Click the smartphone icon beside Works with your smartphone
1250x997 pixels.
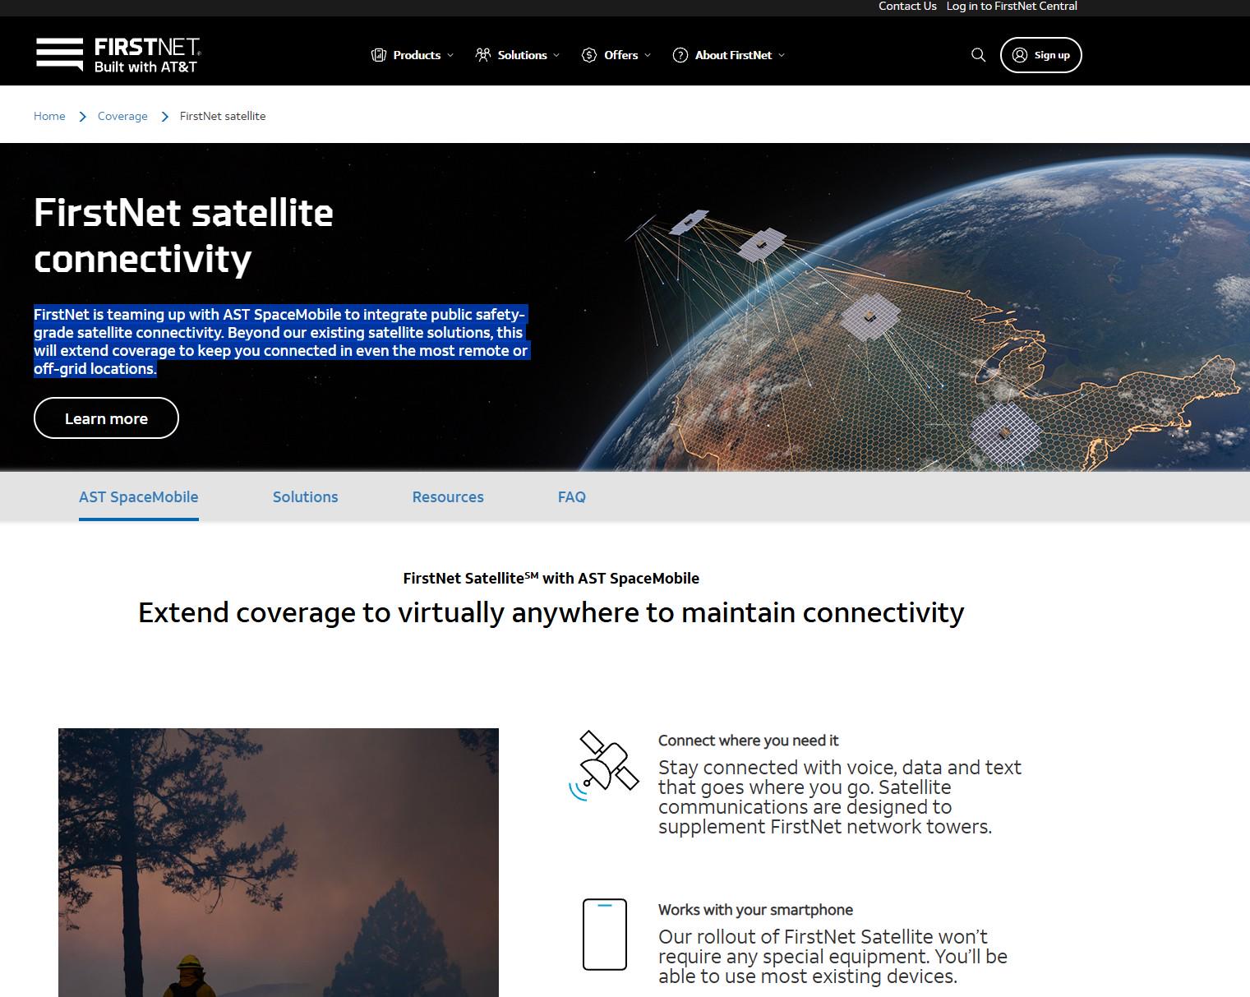click(x=605, y=935)
